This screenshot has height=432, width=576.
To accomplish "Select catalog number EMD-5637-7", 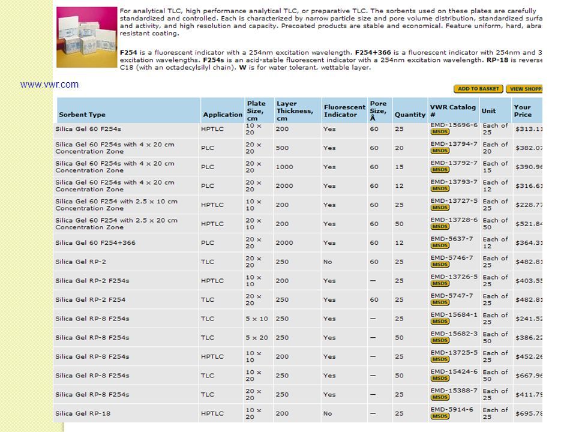I will 452,239.
